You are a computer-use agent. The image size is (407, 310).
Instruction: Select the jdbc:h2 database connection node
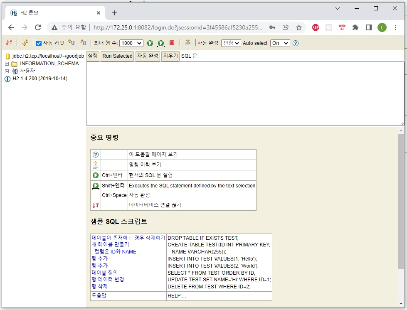tap(46, 56)
